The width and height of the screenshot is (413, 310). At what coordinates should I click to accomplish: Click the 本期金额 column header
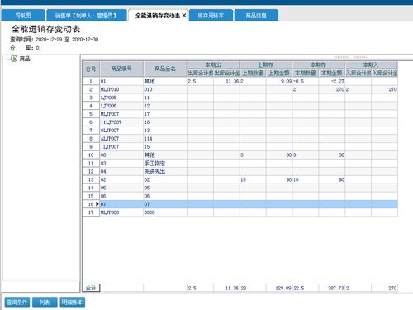[x=331, y=73]
